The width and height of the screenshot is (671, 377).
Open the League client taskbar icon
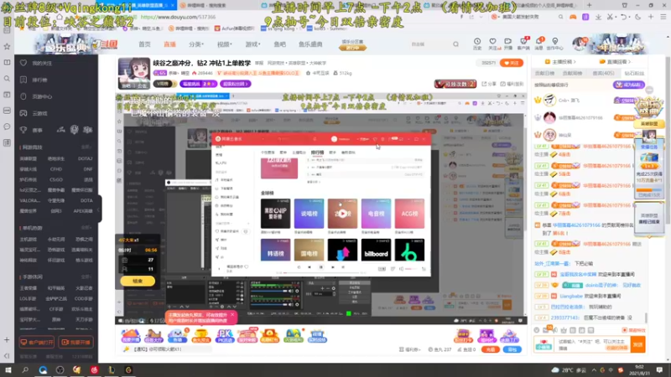112,369
